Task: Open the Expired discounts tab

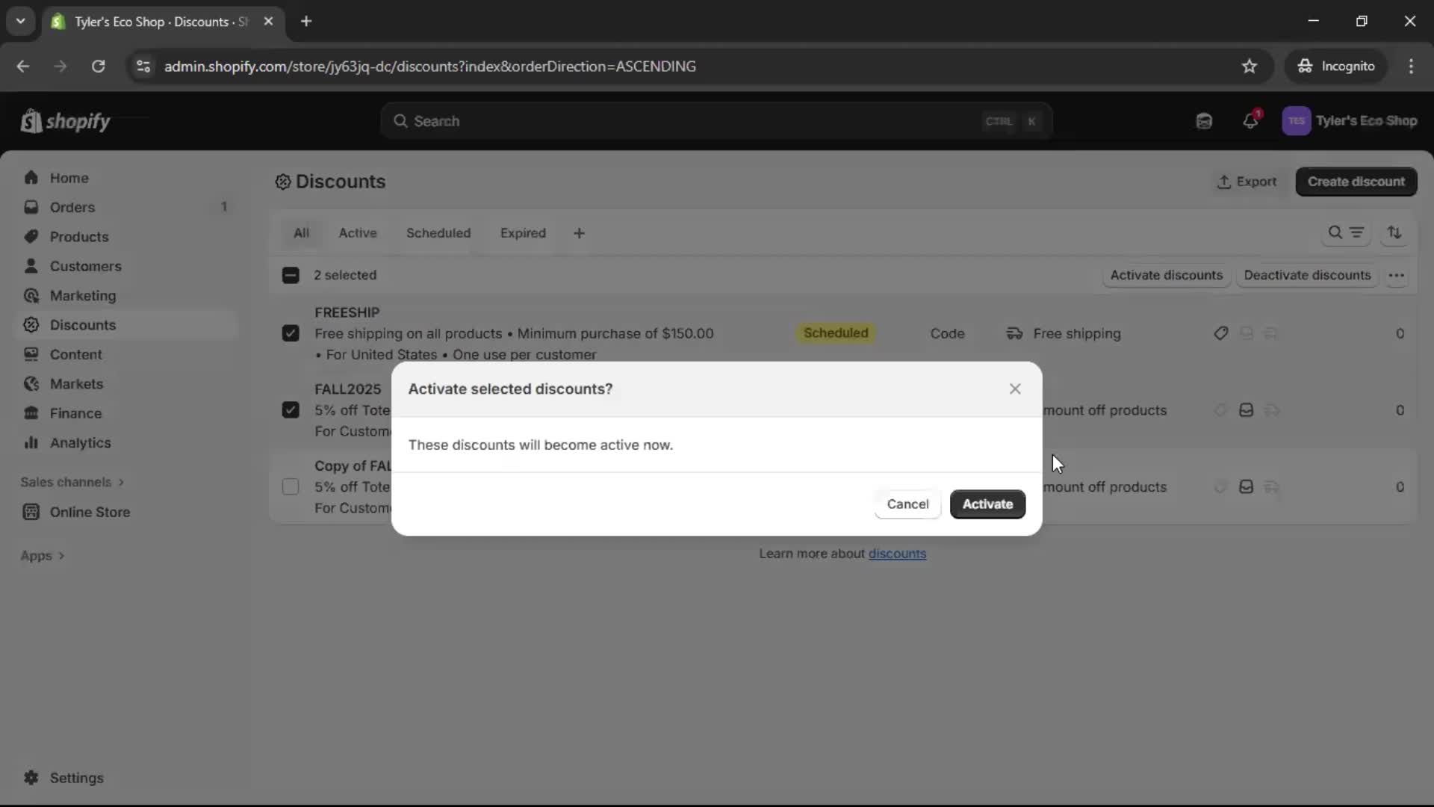Action: pos(523,232)
